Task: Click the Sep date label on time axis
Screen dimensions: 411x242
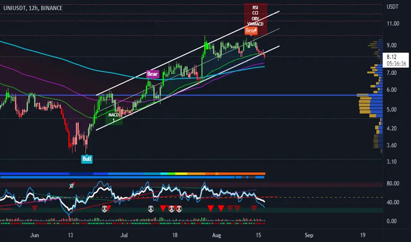Action: 309,235
